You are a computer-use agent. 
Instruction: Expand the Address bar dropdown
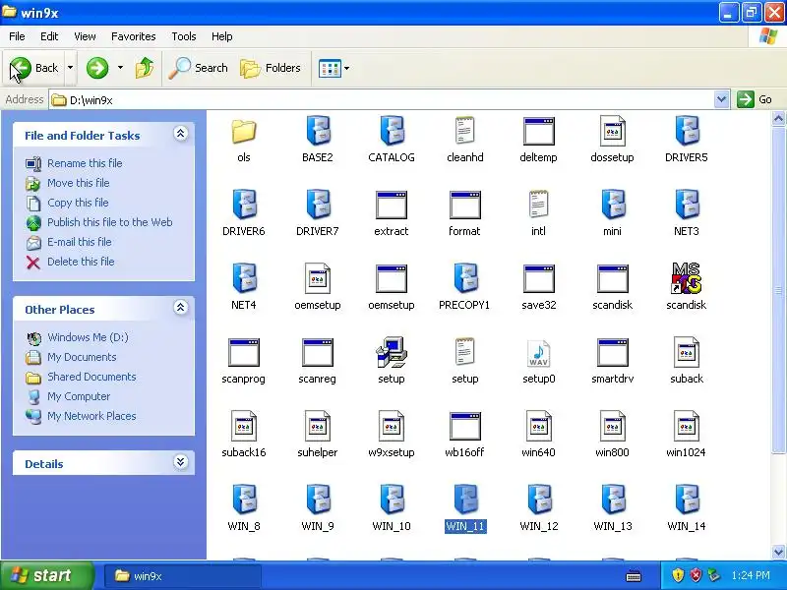tap(721, 99)
